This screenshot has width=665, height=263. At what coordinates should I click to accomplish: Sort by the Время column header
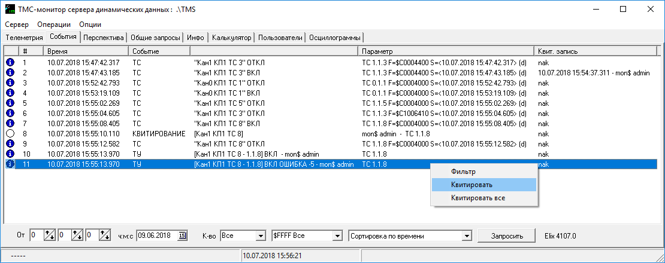pyautogui.click(x=86, y=52)
